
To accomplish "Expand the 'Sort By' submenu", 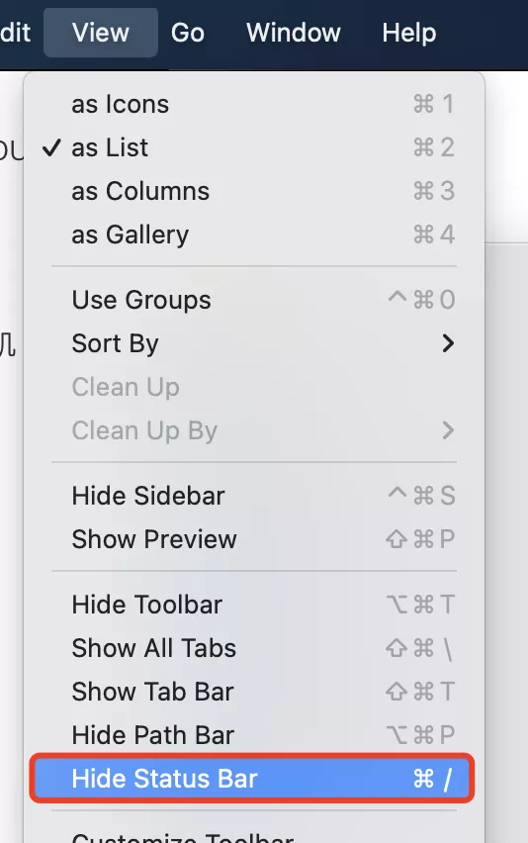I will tap(254, 343).
